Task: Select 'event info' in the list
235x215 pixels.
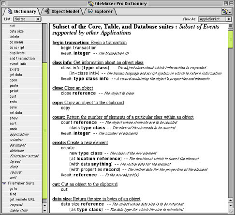Action: coord(17,64)
